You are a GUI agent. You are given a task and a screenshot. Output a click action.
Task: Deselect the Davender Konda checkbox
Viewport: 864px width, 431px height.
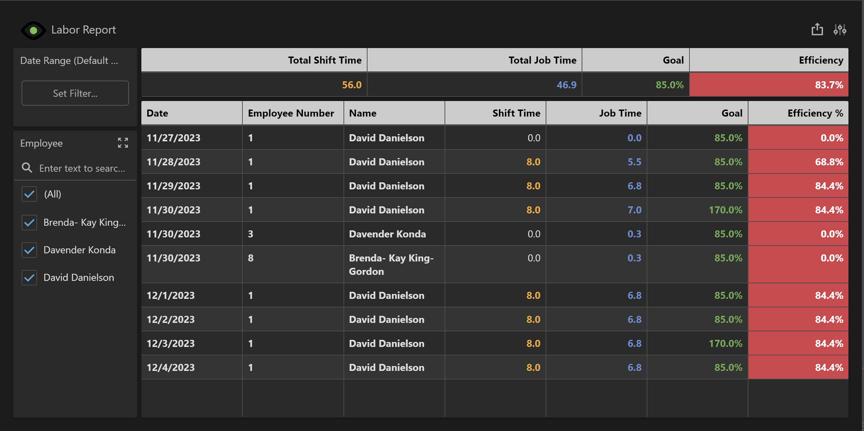click(x=29, y=250)
